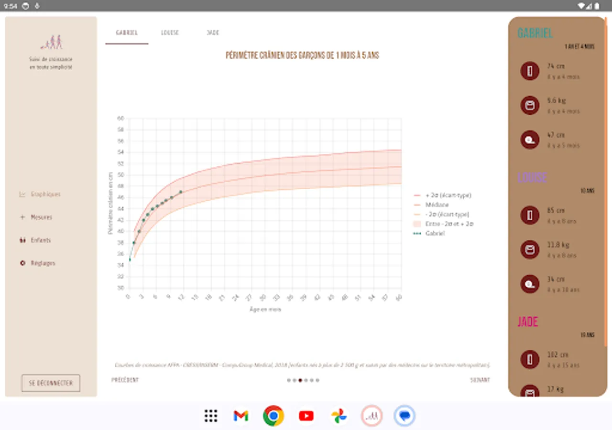The height and width of the screenshot is (430, 612).
Task: Toggle the Médiane legend entry
Action: (431, 205)
